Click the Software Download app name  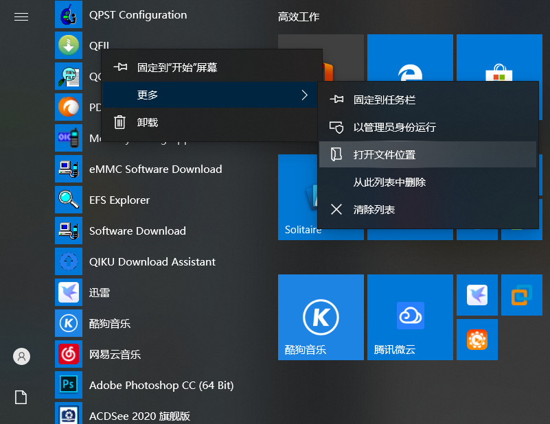pos(137,231)
